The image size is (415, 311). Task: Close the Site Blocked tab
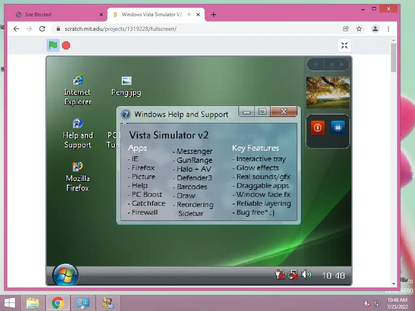[x=101, y=15]
